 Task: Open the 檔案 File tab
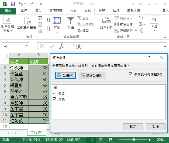coord(8,11)
